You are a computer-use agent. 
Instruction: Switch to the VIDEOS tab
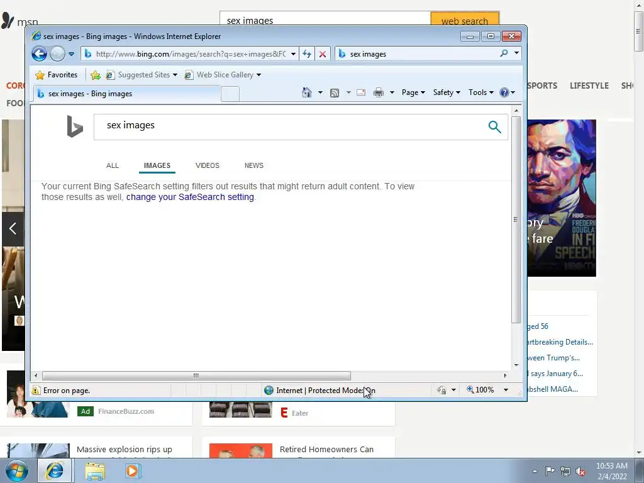tap(208, 165)
